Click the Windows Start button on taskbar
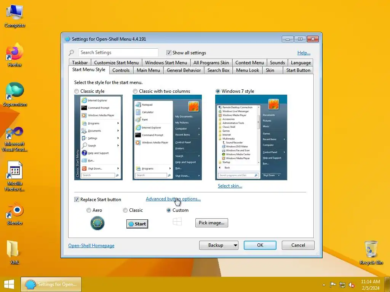The height and width of the screenshot is (292, 390). (x=9, y=284)
